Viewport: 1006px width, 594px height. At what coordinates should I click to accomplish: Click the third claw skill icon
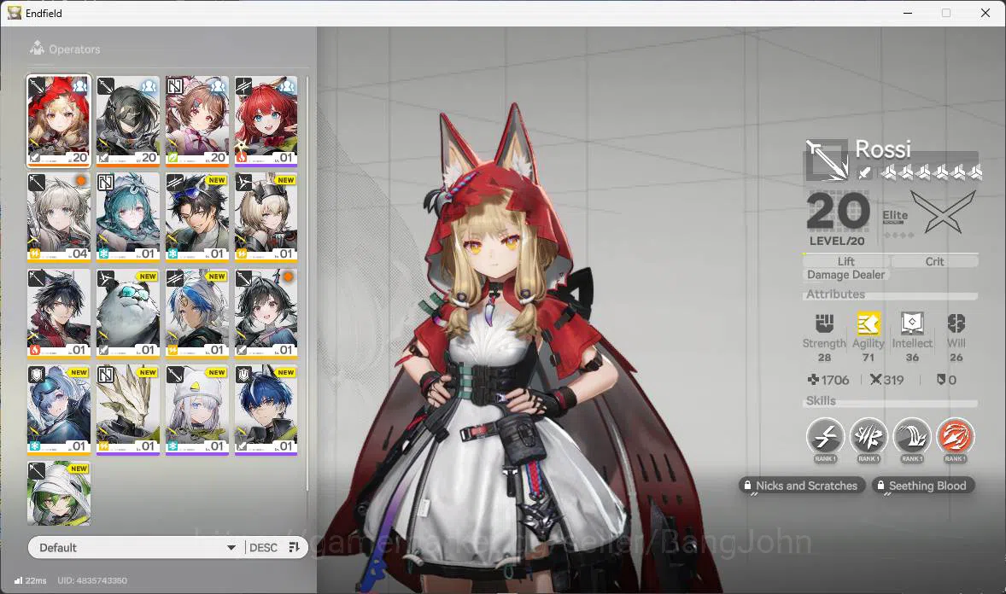[912, 437]
